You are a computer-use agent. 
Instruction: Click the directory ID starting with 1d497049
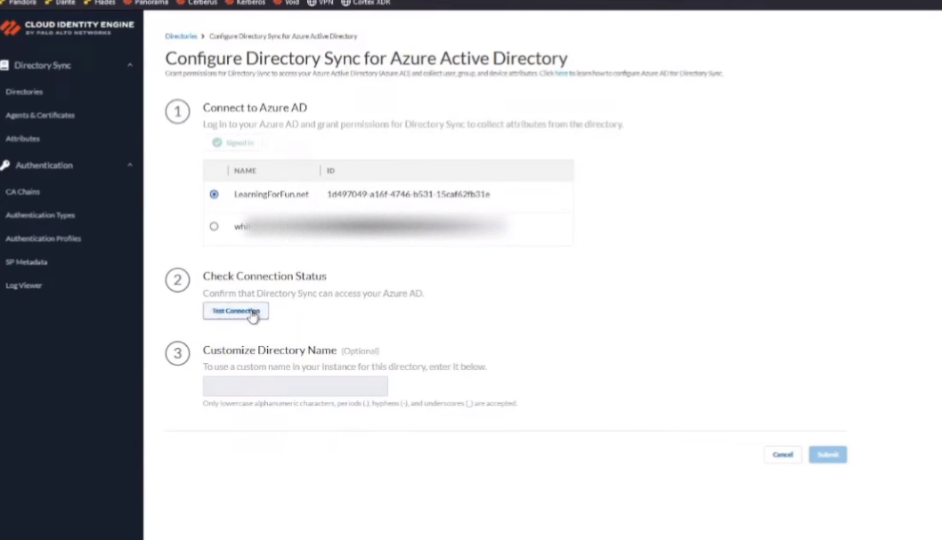point(409,195)
